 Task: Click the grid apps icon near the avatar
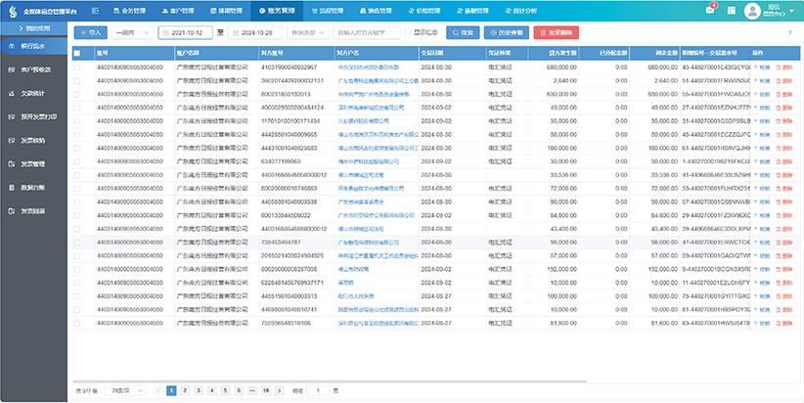pos(732,10)
